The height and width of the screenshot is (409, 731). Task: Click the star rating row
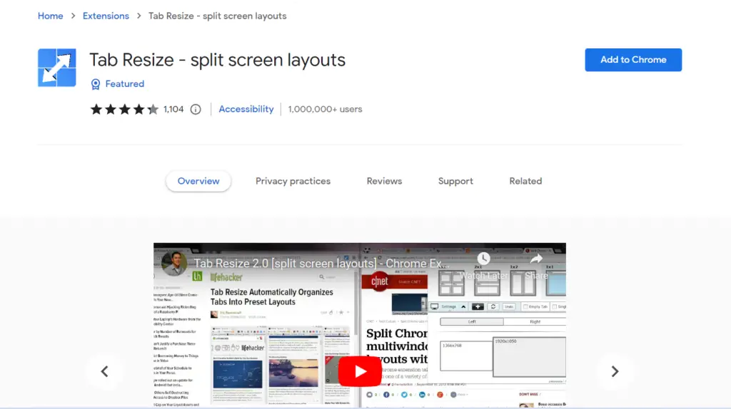click(x=124, y=109)
